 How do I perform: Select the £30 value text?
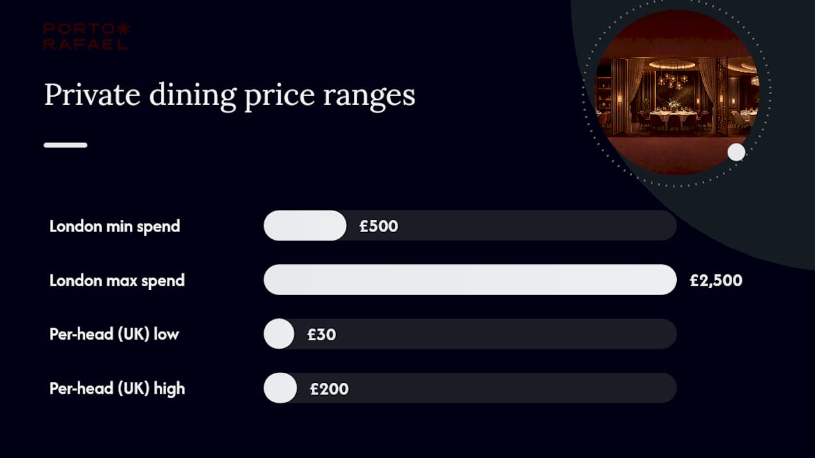pyautogui.click(x=322, y=334)
